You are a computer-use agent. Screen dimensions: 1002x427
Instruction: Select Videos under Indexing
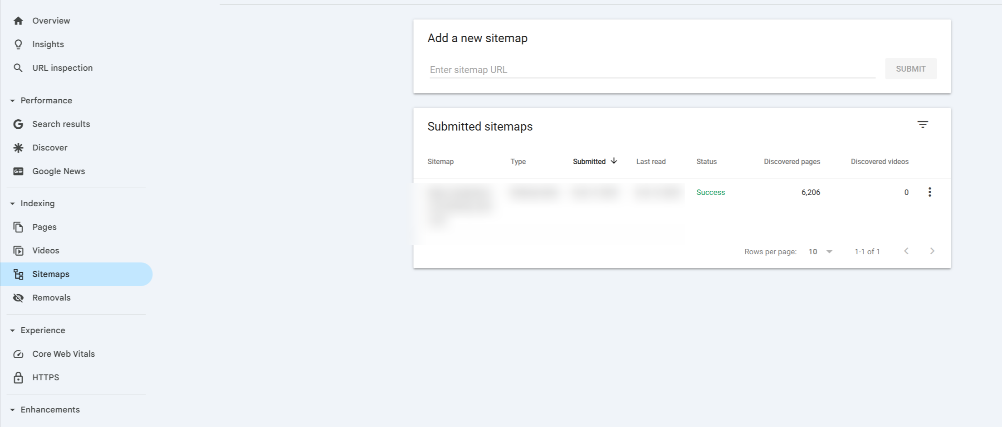click(45, 250)
